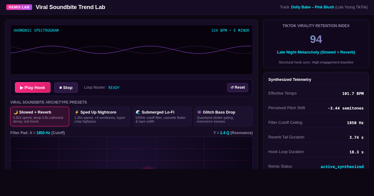Click the Remix Status active_synthesized value
The width and height of the screenshot is (374, 196).
(342, 166)
